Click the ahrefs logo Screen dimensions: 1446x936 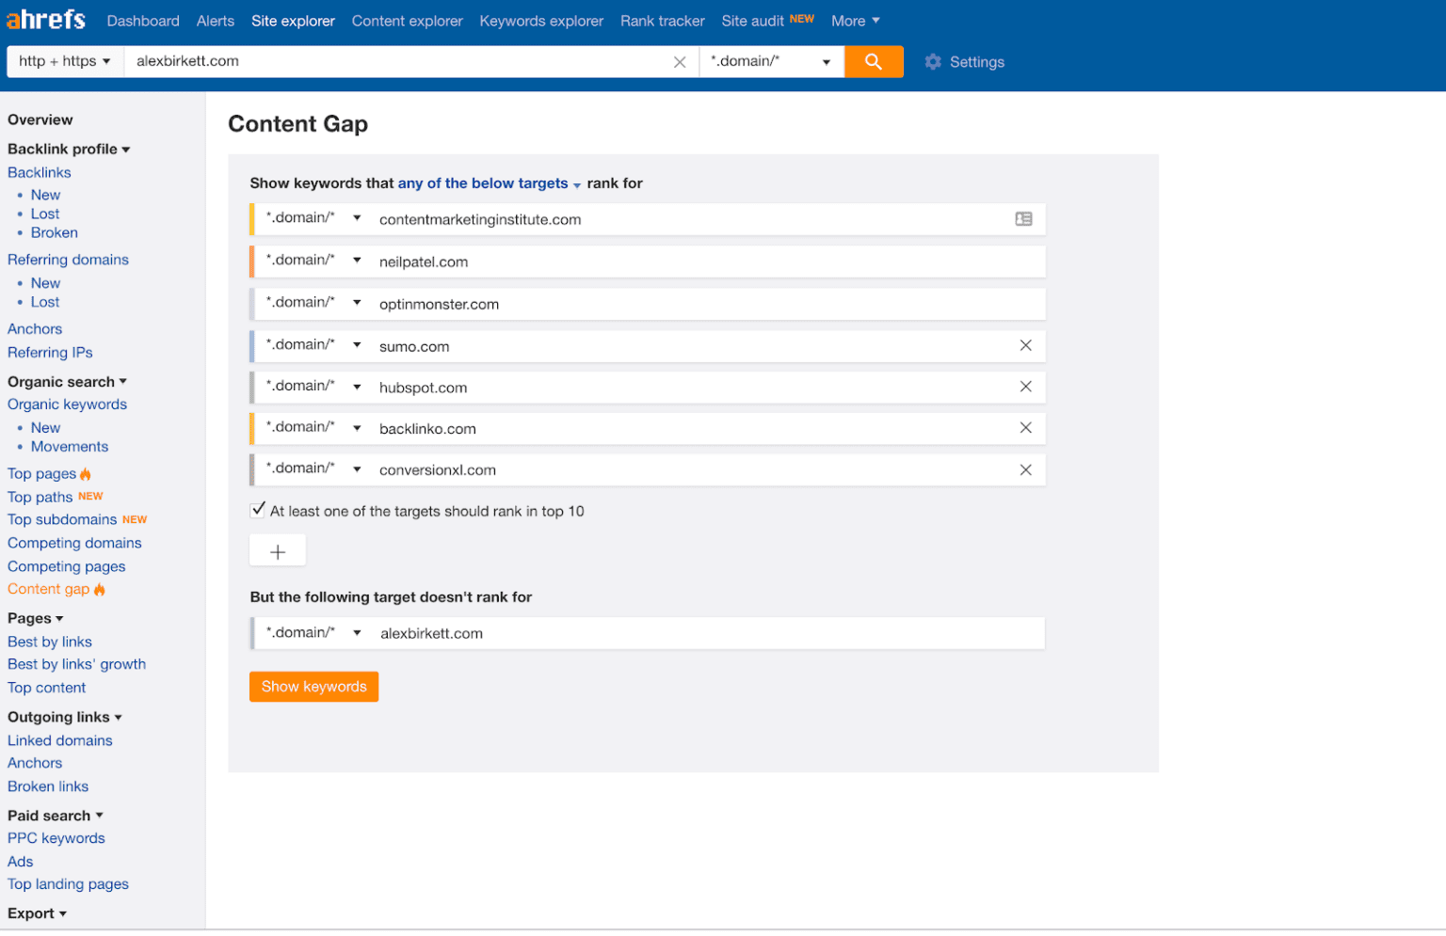45,19
